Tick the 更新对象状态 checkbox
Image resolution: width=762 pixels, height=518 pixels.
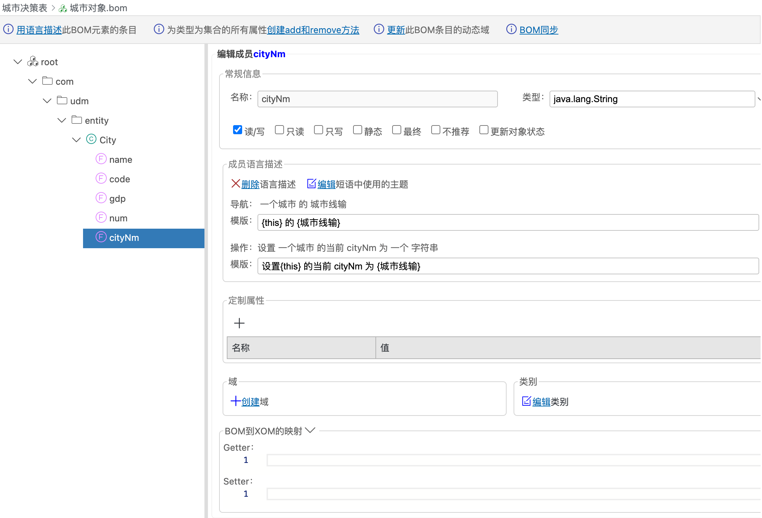point(484,130)
